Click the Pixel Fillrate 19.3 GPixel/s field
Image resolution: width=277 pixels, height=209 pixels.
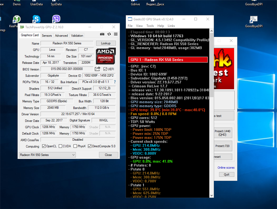coord(53,95)
